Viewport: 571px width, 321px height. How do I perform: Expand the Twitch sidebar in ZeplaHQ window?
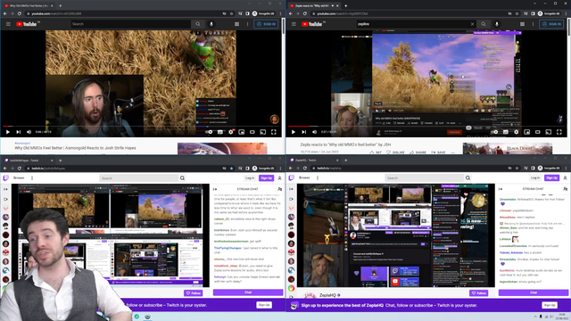click(291, 189)
